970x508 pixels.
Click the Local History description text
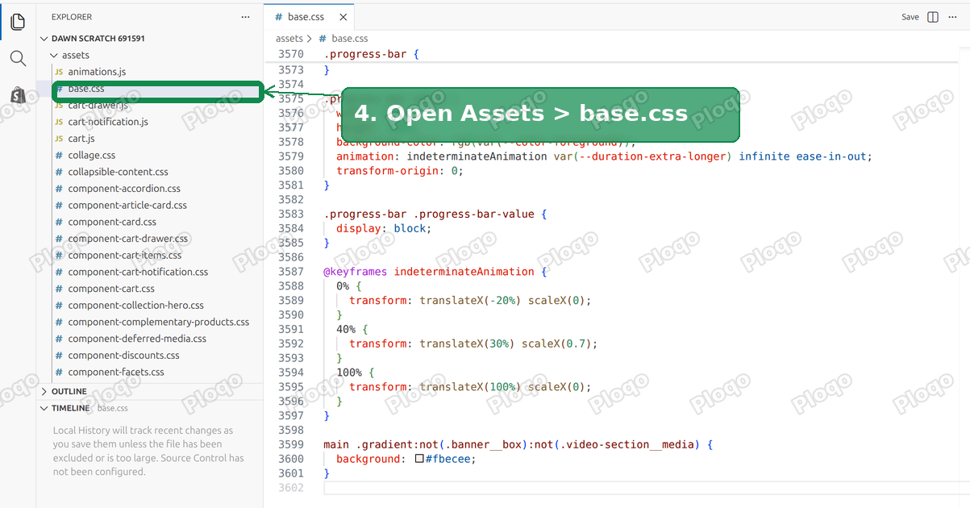(x=148, y=452)
